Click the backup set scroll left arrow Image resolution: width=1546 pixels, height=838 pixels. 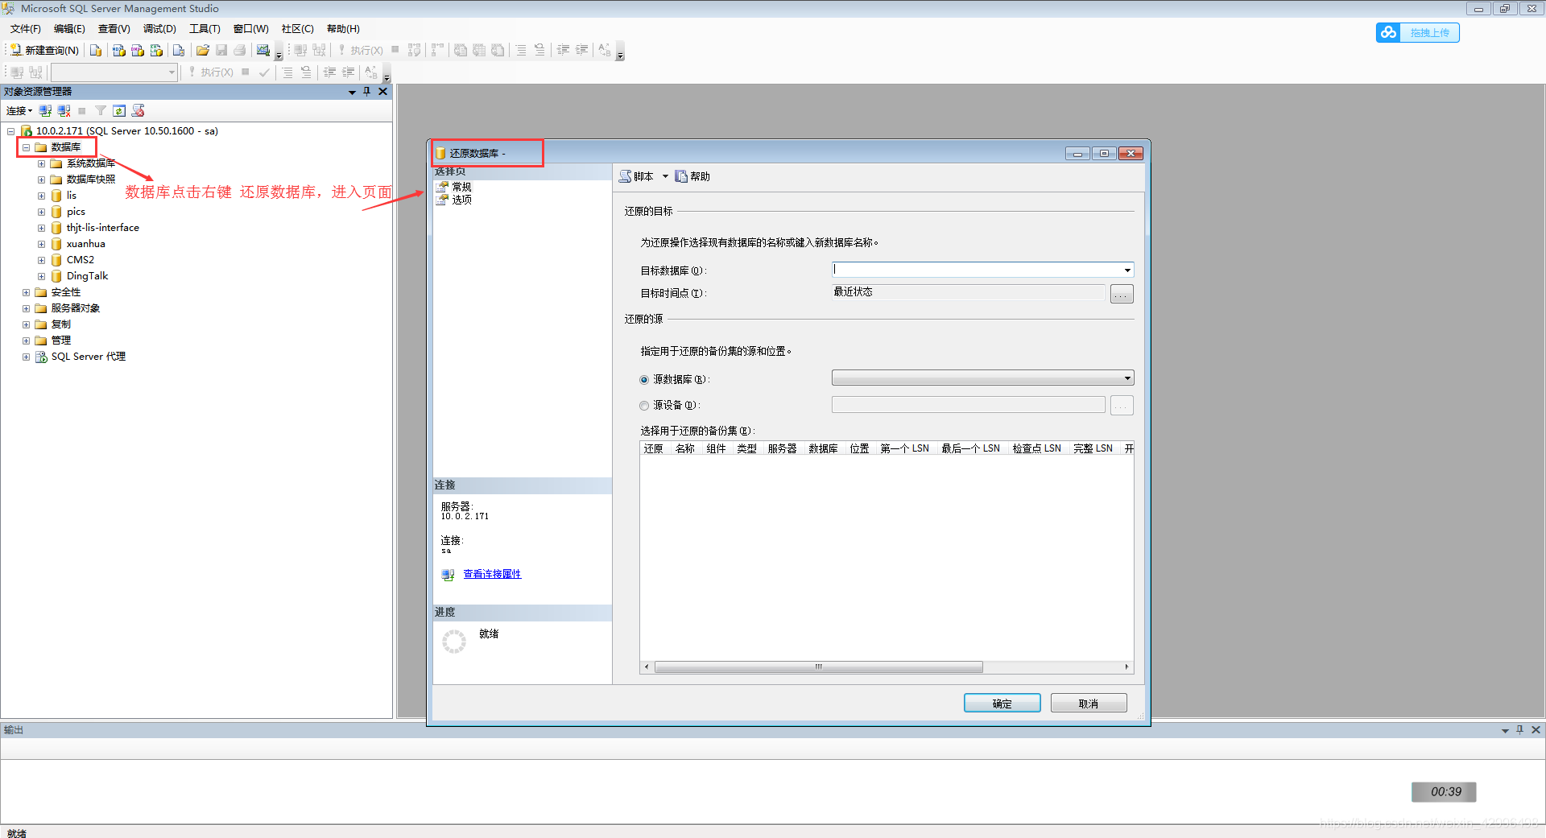click(x=647, y=667)
